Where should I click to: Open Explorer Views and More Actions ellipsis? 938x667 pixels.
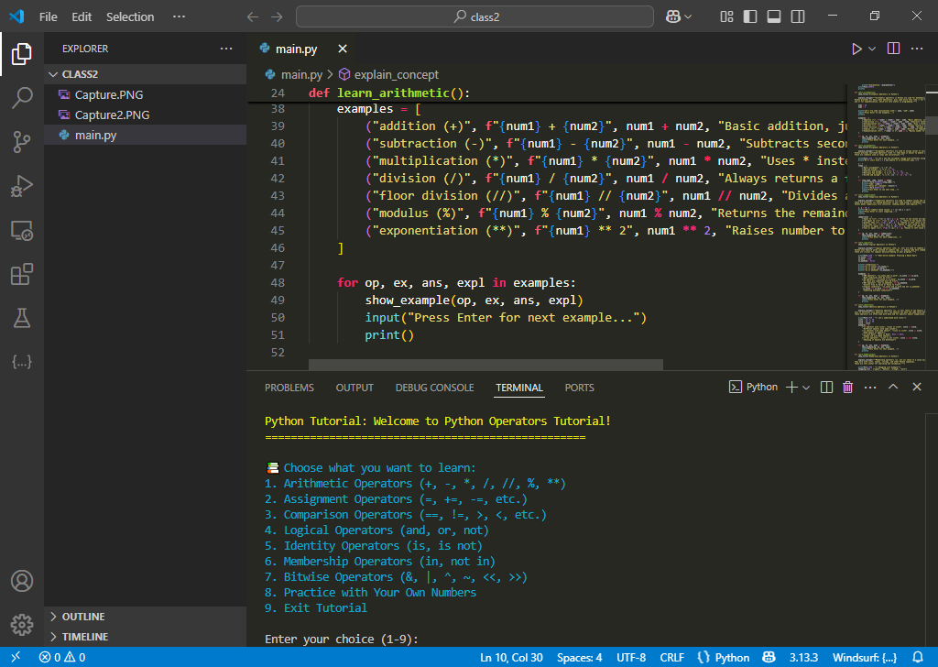point(226,49)
